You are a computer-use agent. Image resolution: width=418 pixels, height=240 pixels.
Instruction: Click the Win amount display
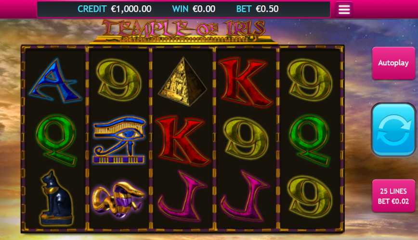tap(194, 9)
